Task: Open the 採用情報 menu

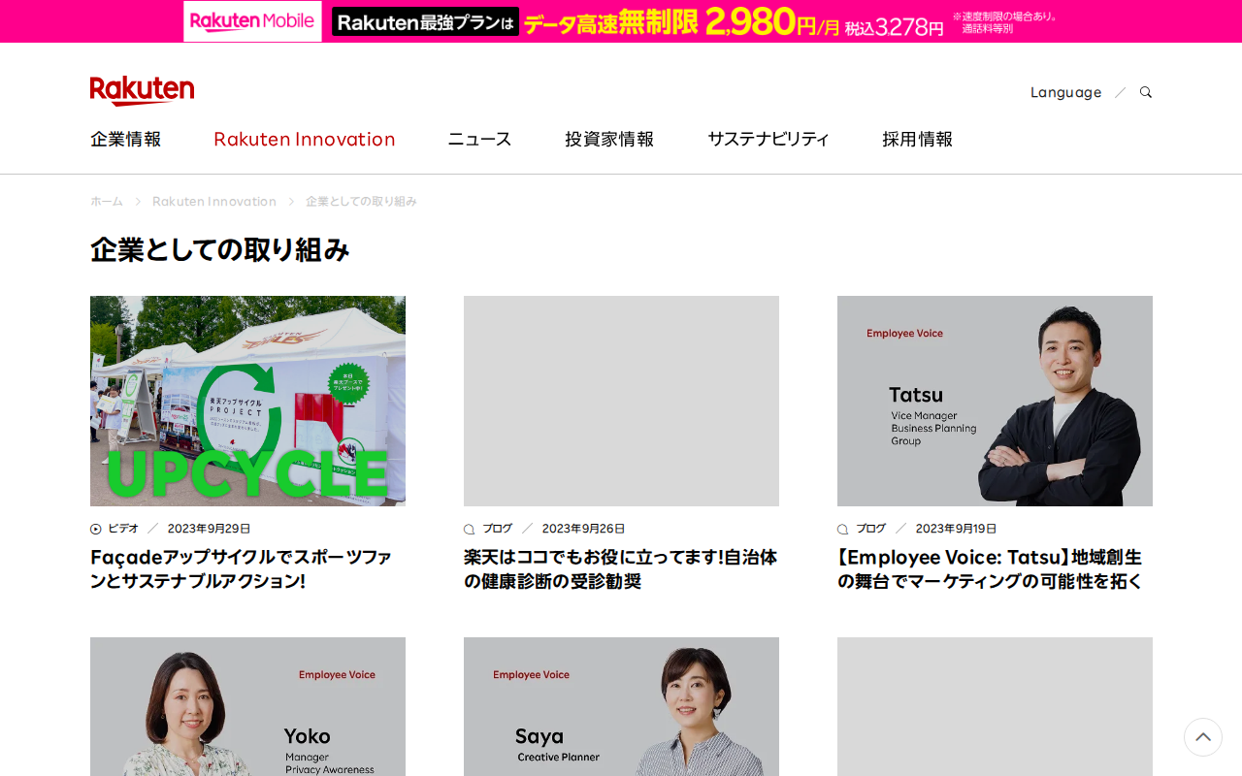Action: 918,139
